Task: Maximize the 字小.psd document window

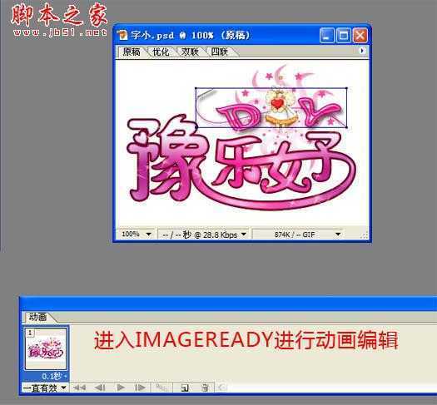Action: coord(343,36)
